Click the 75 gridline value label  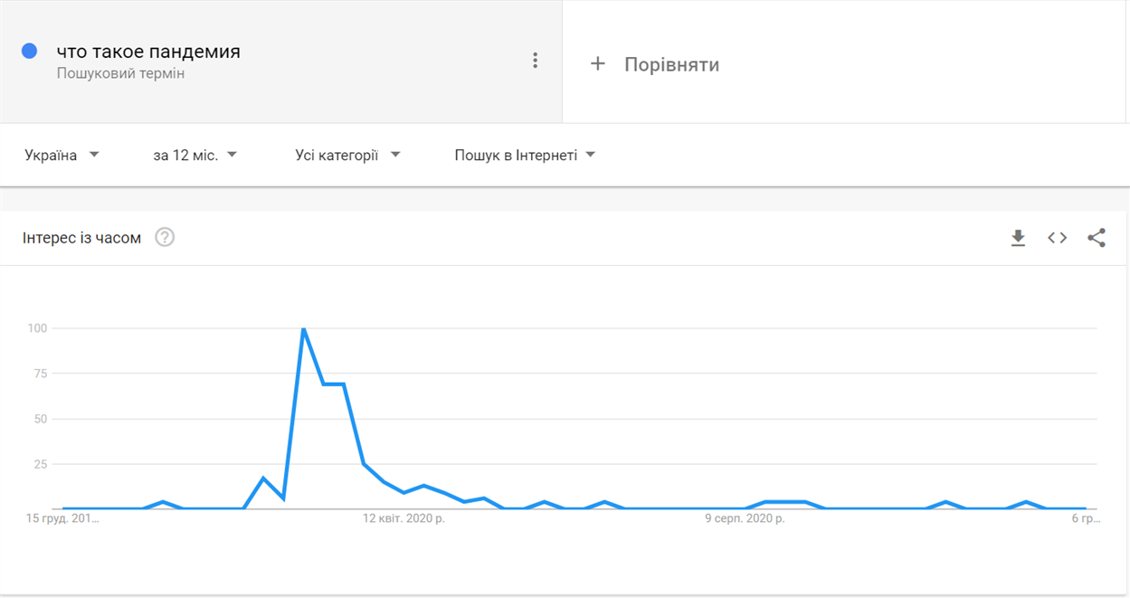coord(40,374)
